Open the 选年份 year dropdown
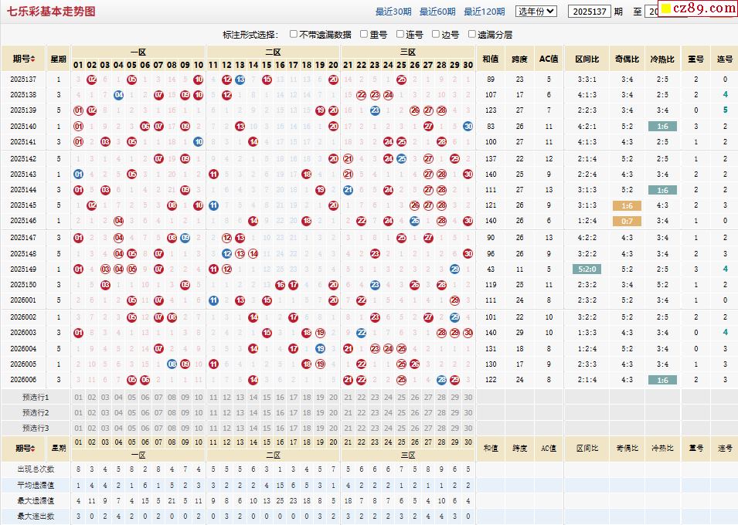Viewport: 738px width, 525px height. click(536, 12)
